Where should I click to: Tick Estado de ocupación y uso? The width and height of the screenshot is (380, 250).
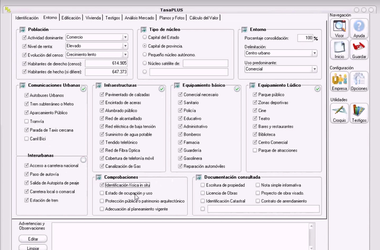tap(102, 193)
